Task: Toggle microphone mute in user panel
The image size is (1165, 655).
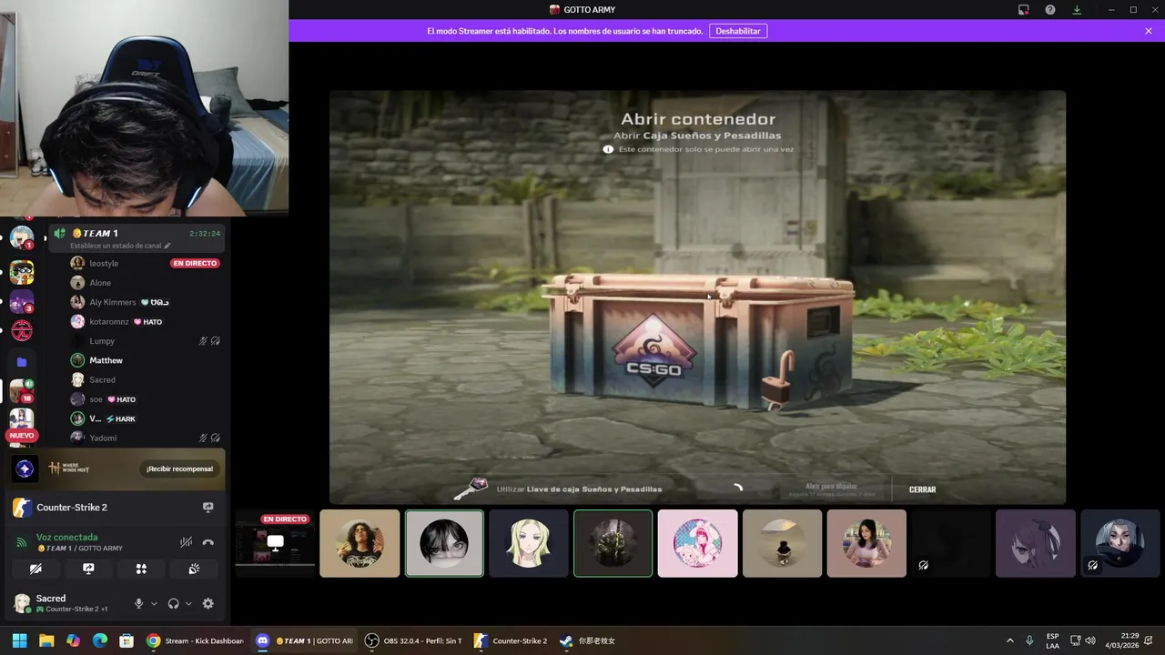Action: 139,603
